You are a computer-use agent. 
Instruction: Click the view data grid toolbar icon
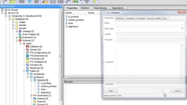tap(53, 1)
